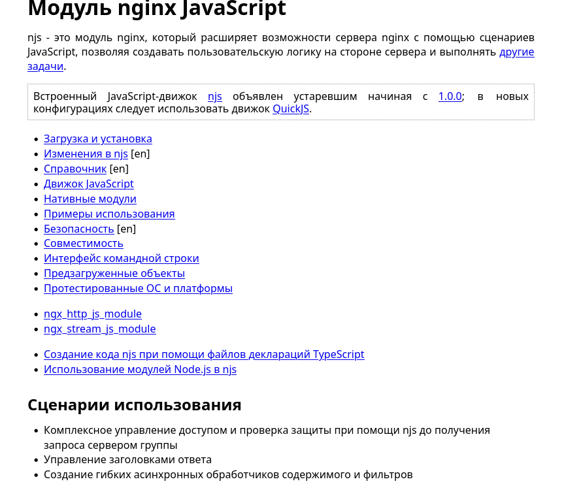Click the njs link in the note box
Viewport: 564px width, 490px height.
[215, 97]
